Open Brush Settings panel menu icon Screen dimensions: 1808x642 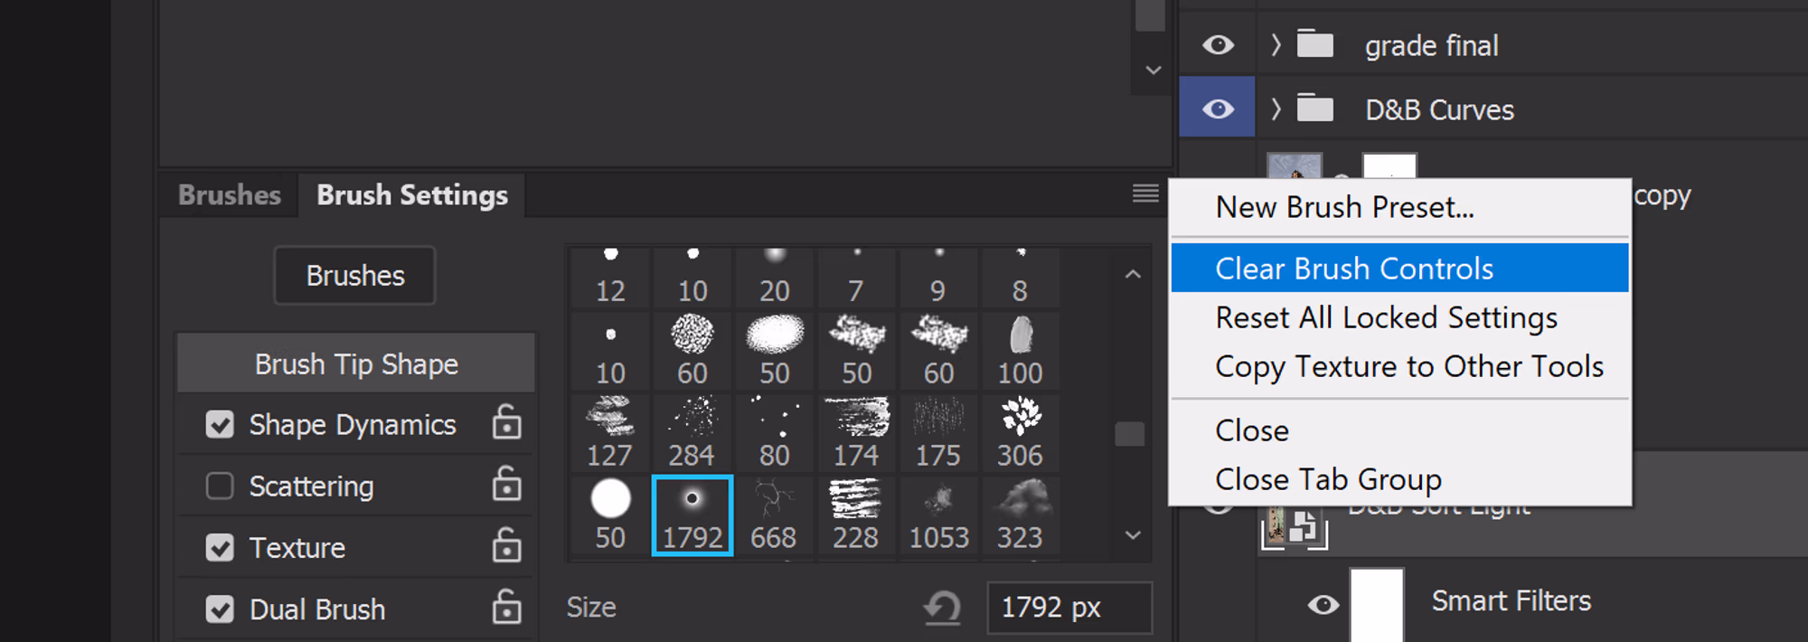1145,194
